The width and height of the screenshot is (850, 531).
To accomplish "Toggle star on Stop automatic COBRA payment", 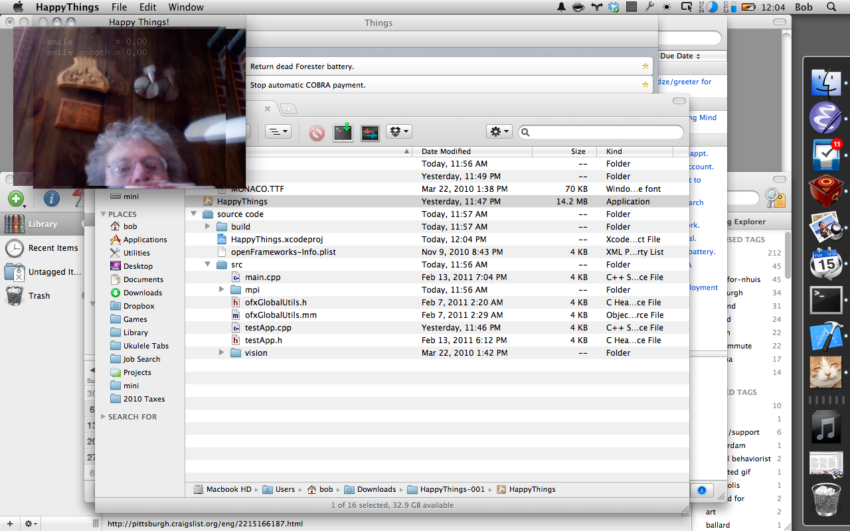I will point(645,85).
